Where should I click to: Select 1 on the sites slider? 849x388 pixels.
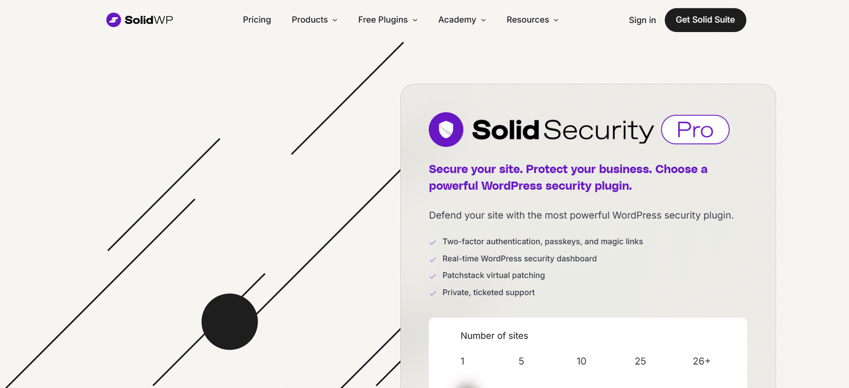[x=463, y=361]
